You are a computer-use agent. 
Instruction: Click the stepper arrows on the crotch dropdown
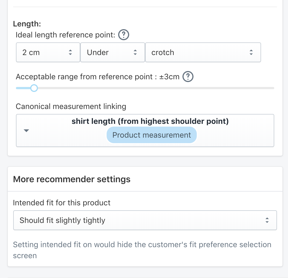coord(251,52)
